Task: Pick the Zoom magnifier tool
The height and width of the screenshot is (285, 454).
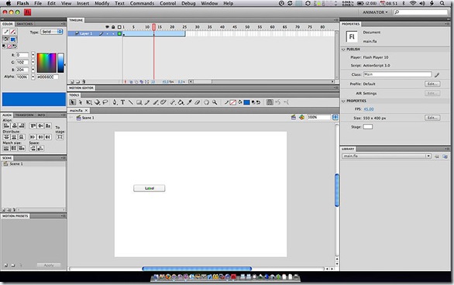Action: coord(215,102)
